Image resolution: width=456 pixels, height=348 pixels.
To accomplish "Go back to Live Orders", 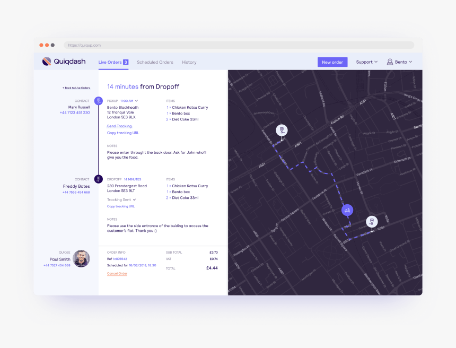I will tap(76, 88).
